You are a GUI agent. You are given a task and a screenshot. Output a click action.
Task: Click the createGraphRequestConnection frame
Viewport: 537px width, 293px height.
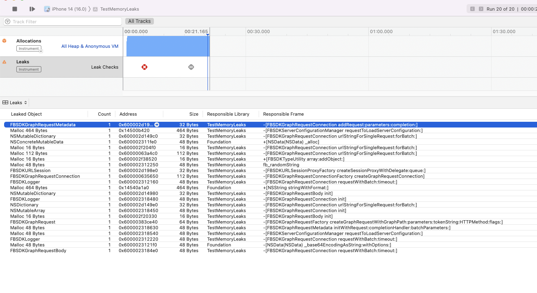click(x=344, y=176)
